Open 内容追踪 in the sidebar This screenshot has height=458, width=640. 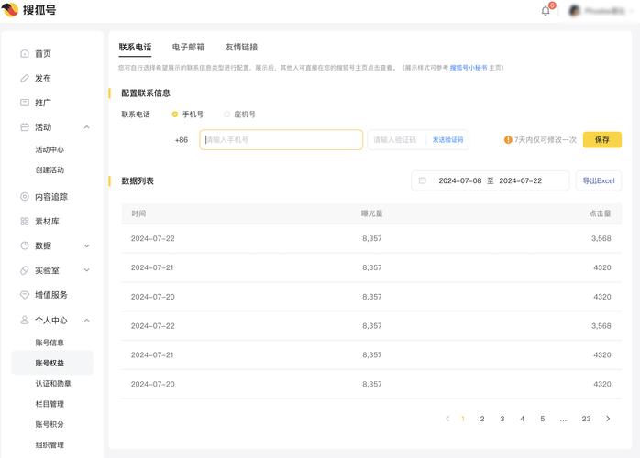click(51, 197)
